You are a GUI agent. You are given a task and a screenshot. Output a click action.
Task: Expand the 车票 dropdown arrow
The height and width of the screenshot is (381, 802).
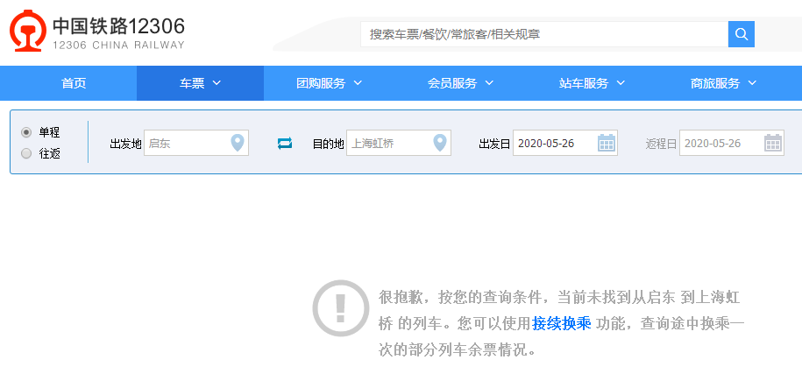click(216, 83)
